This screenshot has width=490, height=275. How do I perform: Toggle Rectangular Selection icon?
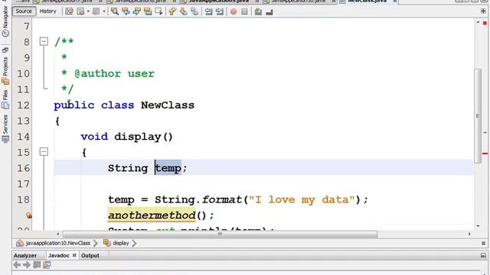click(x=158, y=12)
